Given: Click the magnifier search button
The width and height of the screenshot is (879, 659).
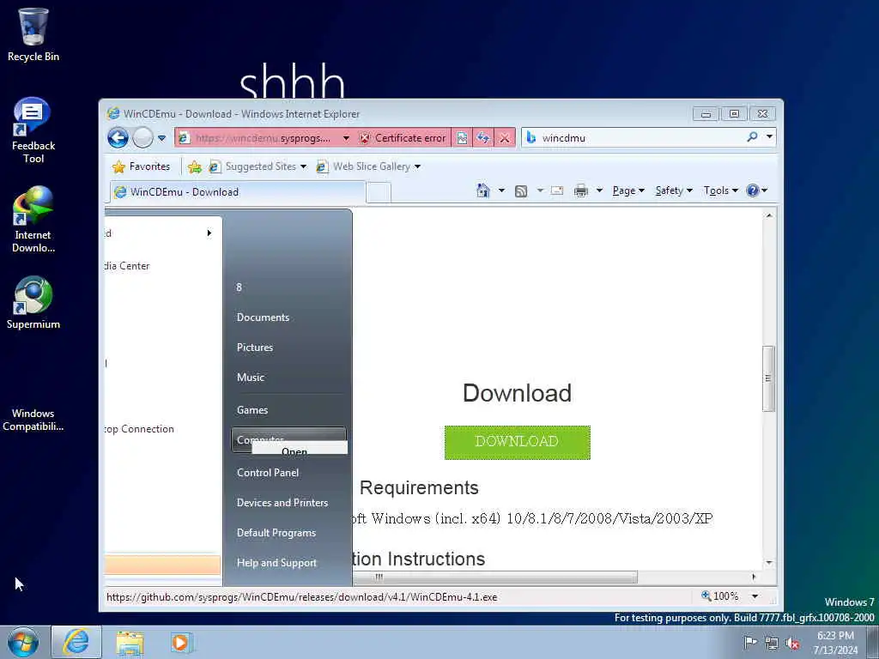Looking at the screenshot, I should click(752, 136).
